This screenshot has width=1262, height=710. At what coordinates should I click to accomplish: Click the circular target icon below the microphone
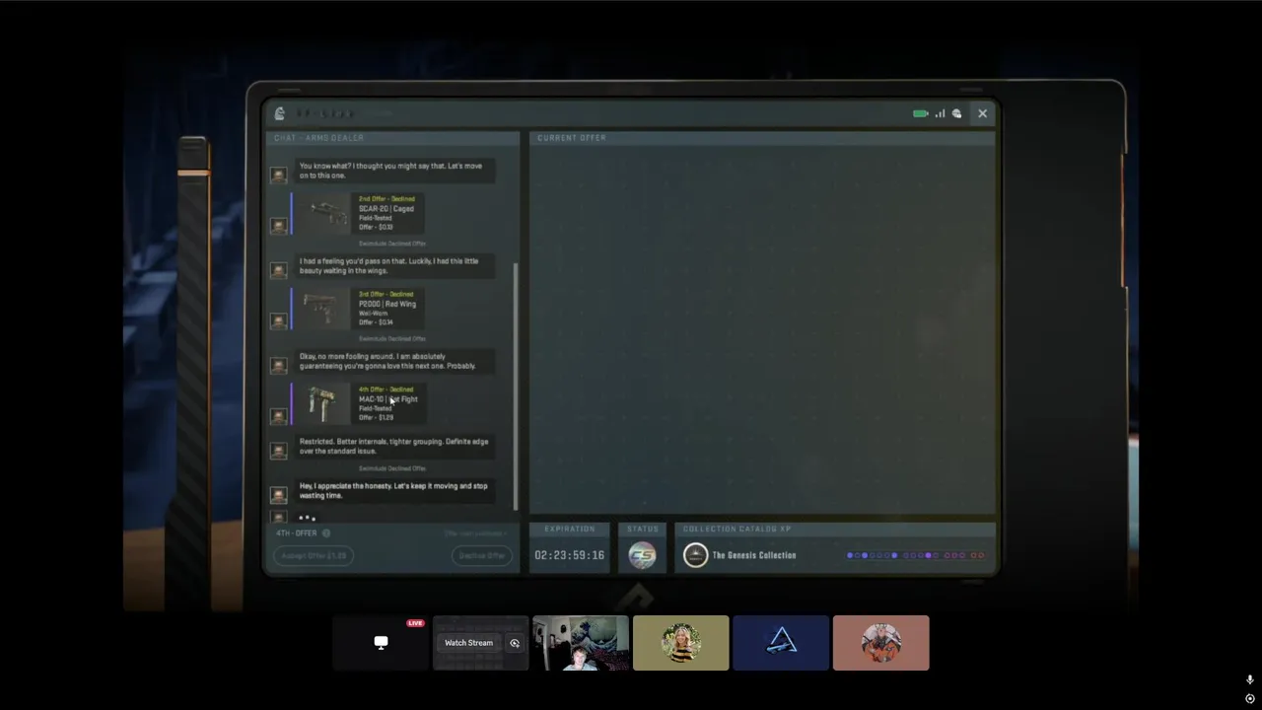pos(1249,698)
